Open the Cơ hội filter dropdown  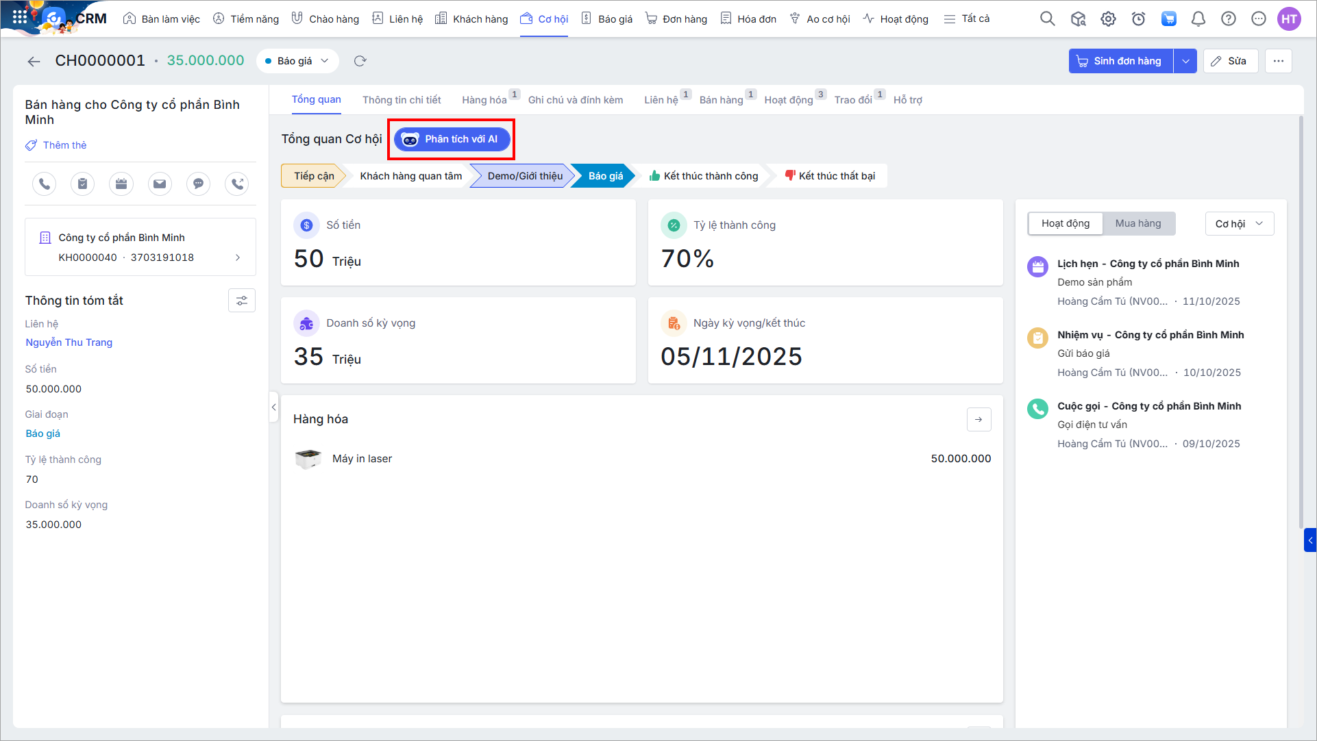click(1239, 223)
